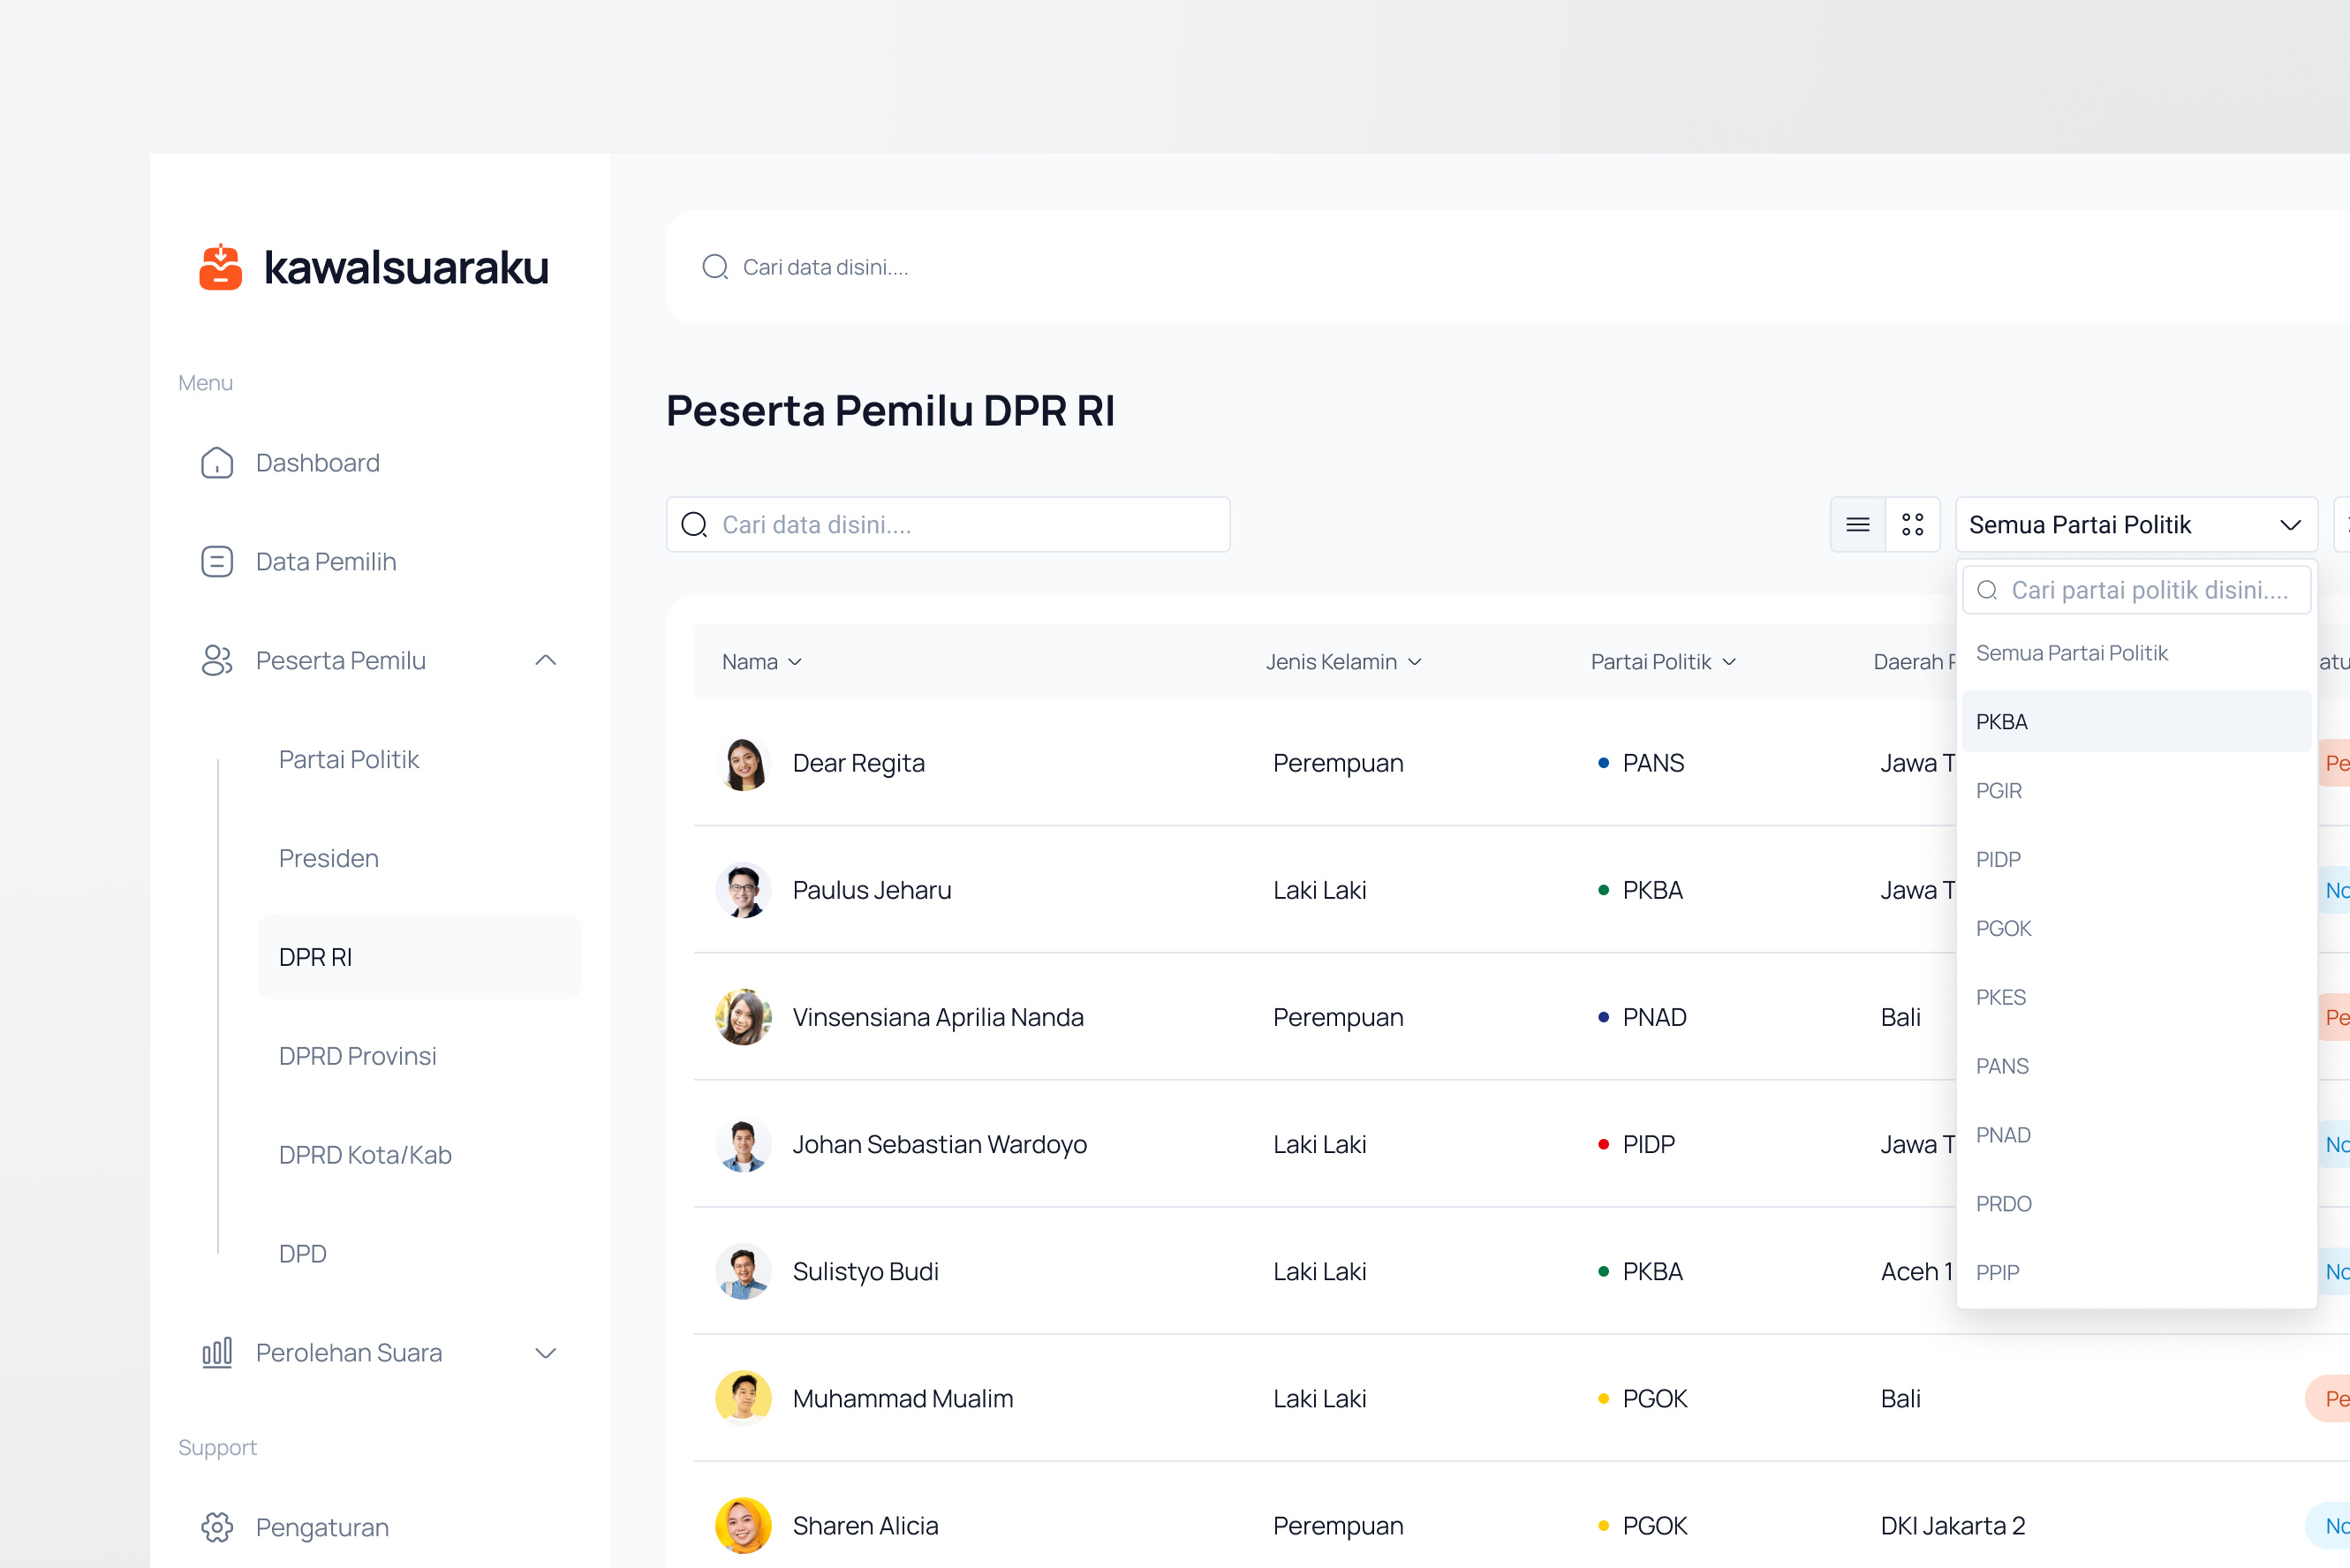The image size is (2350, 1568).
Task: Click the Data Pemilih sidebar icon
Action: click(x=218, y=561)
